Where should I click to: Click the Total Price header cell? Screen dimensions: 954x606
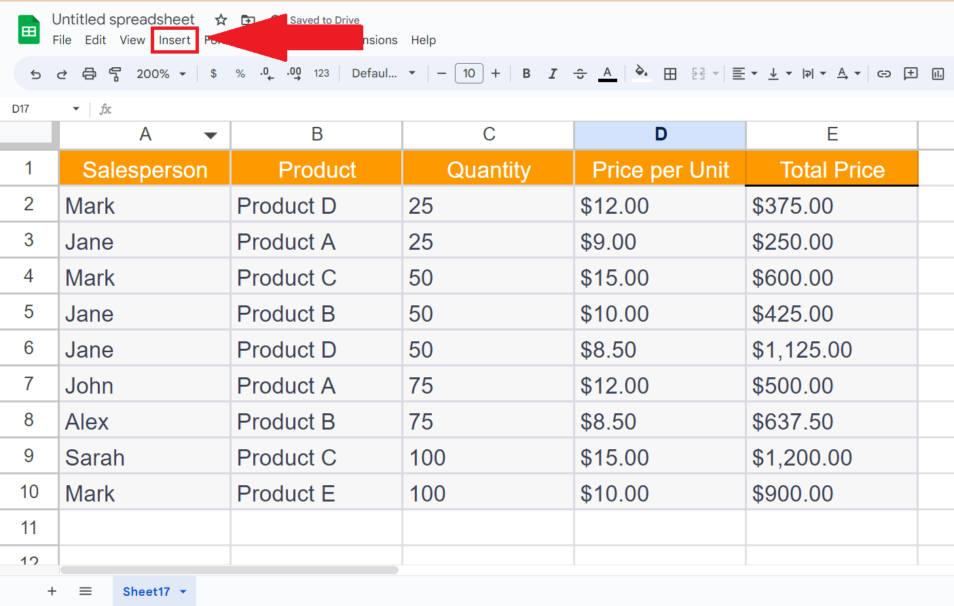tap(832, 168)
